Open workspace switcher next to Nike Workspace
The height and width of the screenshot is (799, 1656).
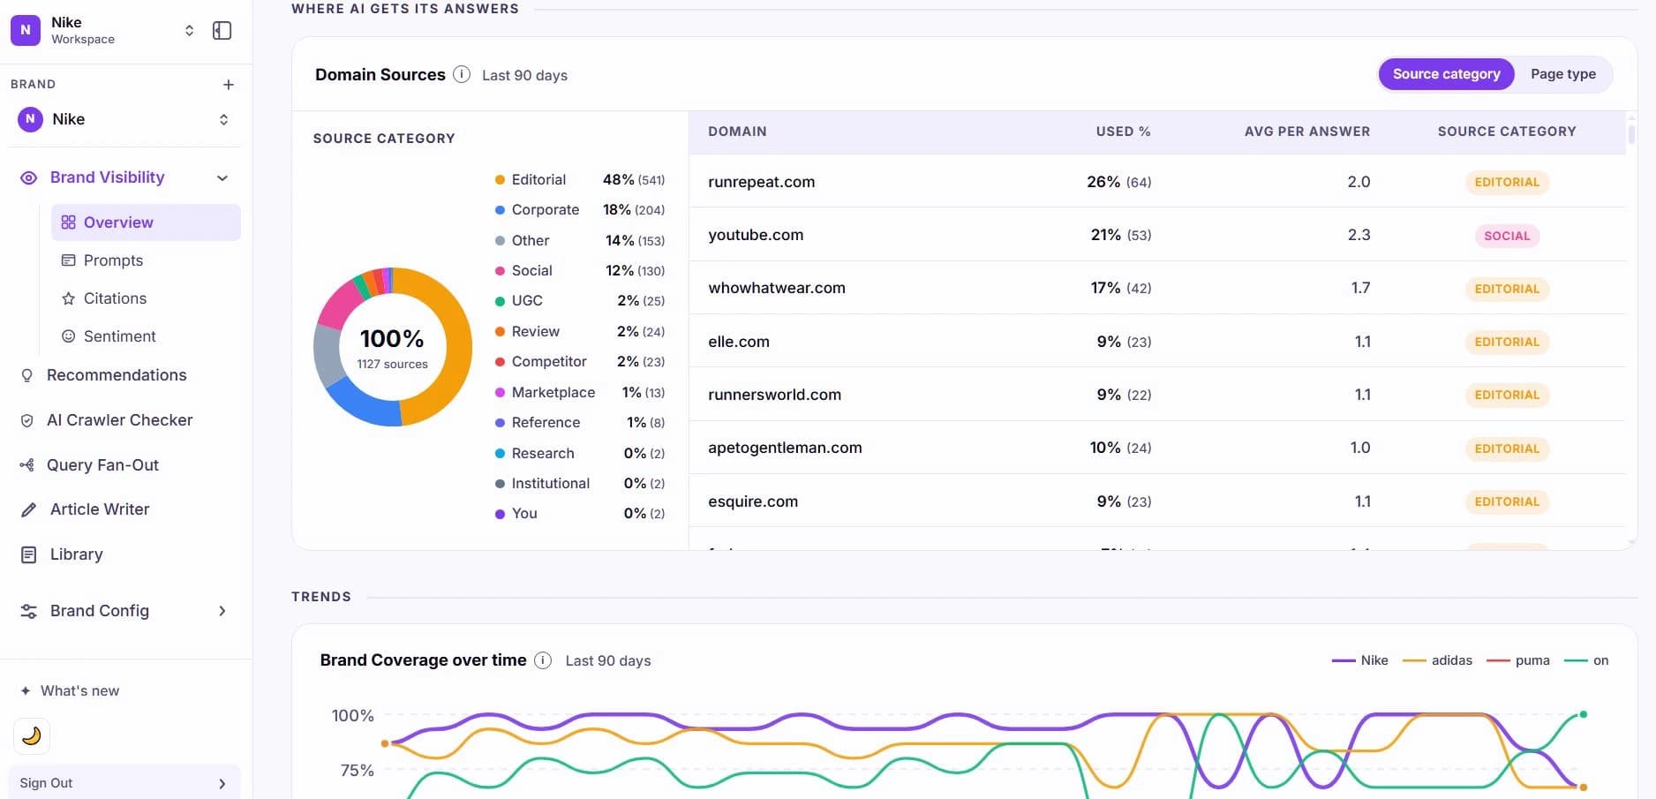tap(189, 31)
